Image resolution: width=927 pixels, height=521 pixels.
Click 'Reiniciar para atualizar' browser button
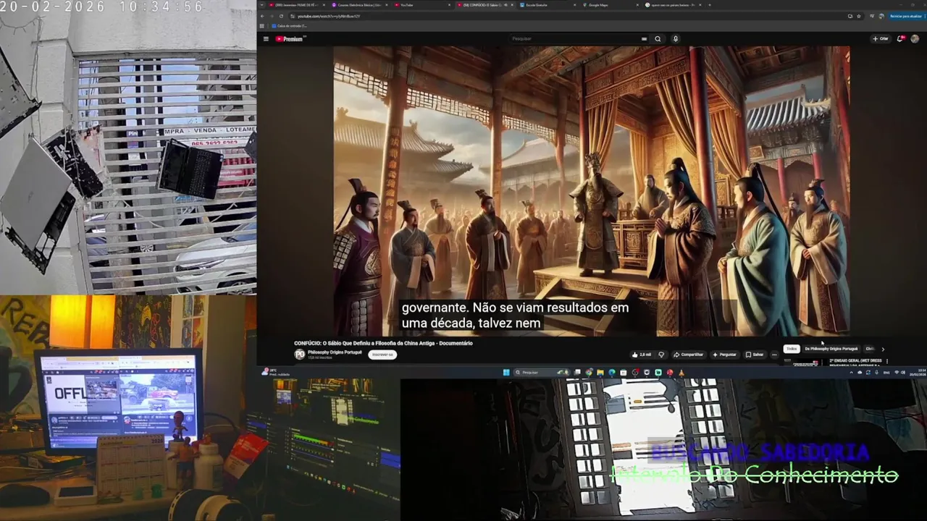point(905,16)
